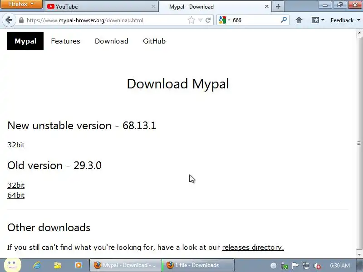Open Windows Explorer folder in taskbar

click(x=58, y=265)
